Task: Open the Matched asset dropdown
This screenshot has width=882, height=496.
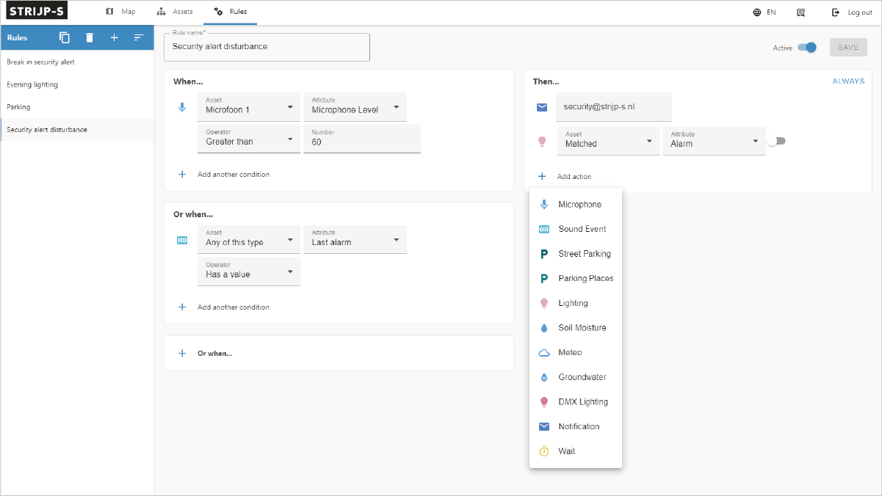Action: [x=608, y=141]
